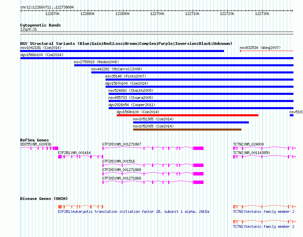
Task: Select the lower orange TCTN2 OMIM gene model
Action: (x=265, y=222)
